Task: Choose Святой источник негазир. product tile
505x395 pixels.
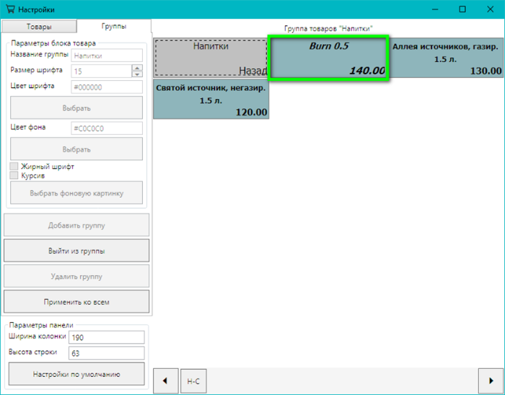Action: click(211, 99)
